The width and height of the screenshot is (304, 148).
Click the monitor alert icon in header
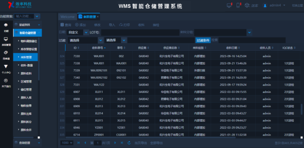229,5
